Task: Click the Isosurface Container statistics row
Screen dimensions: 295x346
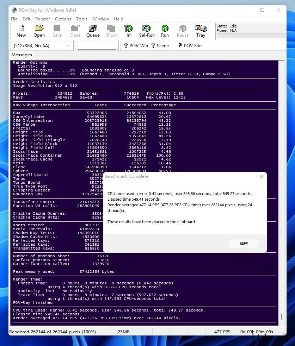Action: pos(92,155)
